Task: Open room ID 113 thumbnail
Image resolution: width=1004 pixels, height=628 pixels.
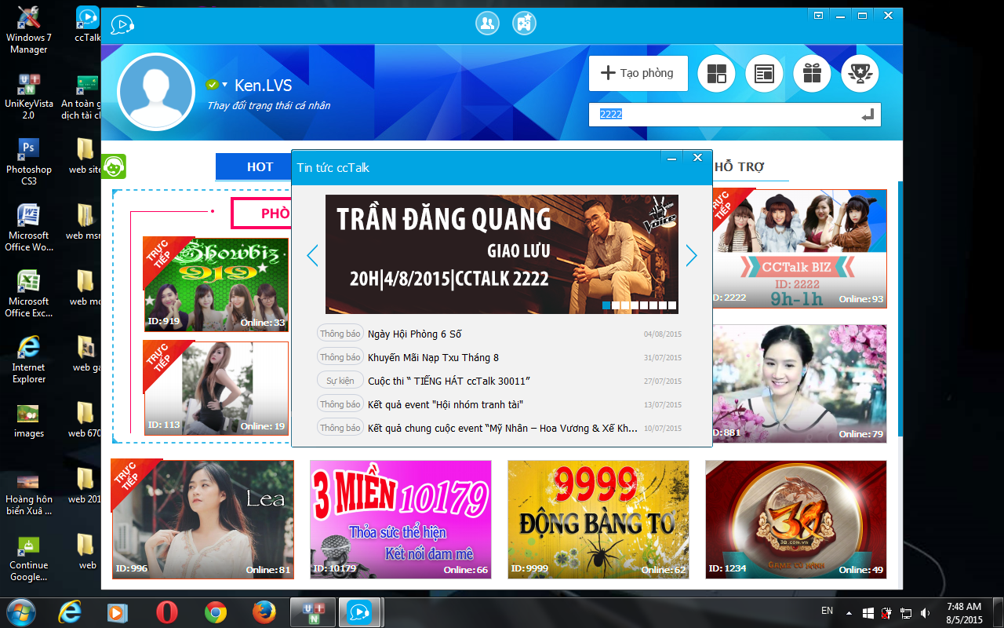Action: pyautogui.click(x=216, y=388)
